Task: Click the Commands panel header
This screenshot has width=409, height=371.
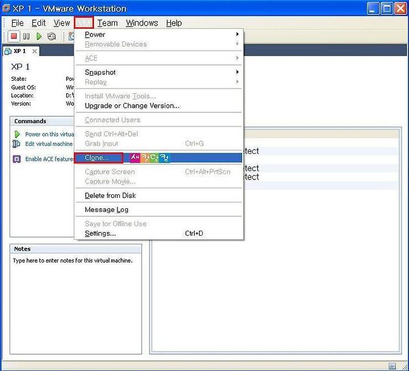Action: coord(43,121)
